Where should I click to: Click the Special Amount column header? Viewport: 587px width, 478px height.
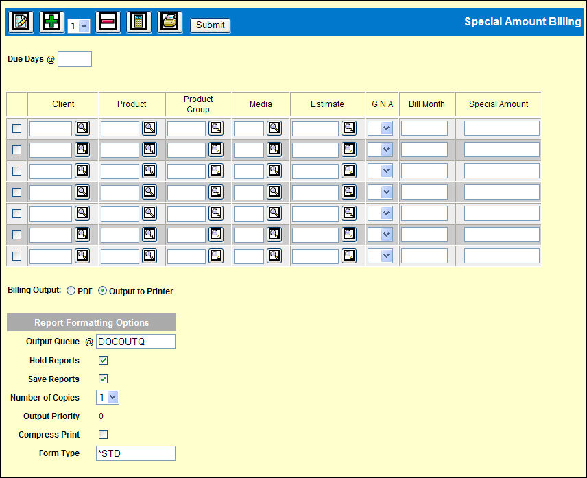[x=499, y=104]
